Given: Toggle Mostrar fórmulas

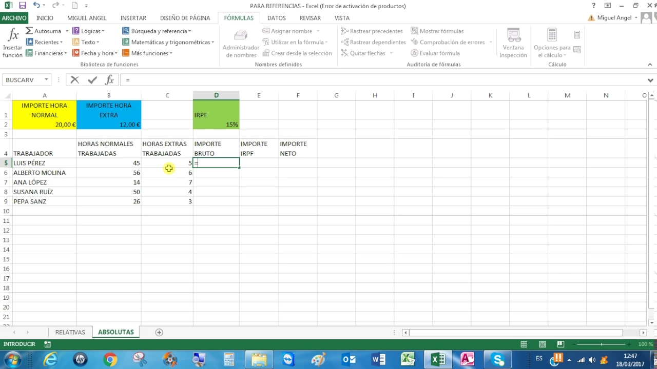Looking at the screenshot, I should [x=437, y=31].
